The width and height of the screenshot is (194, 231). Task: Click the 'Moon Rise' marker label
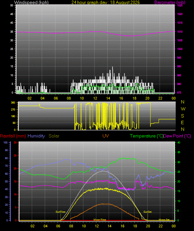pos(100,220)
